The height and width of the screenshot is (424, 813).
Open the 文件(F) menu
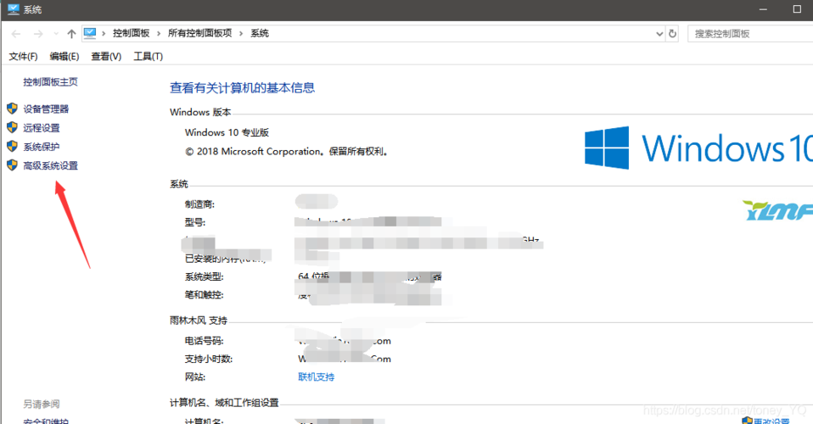(x=23, y=56)
